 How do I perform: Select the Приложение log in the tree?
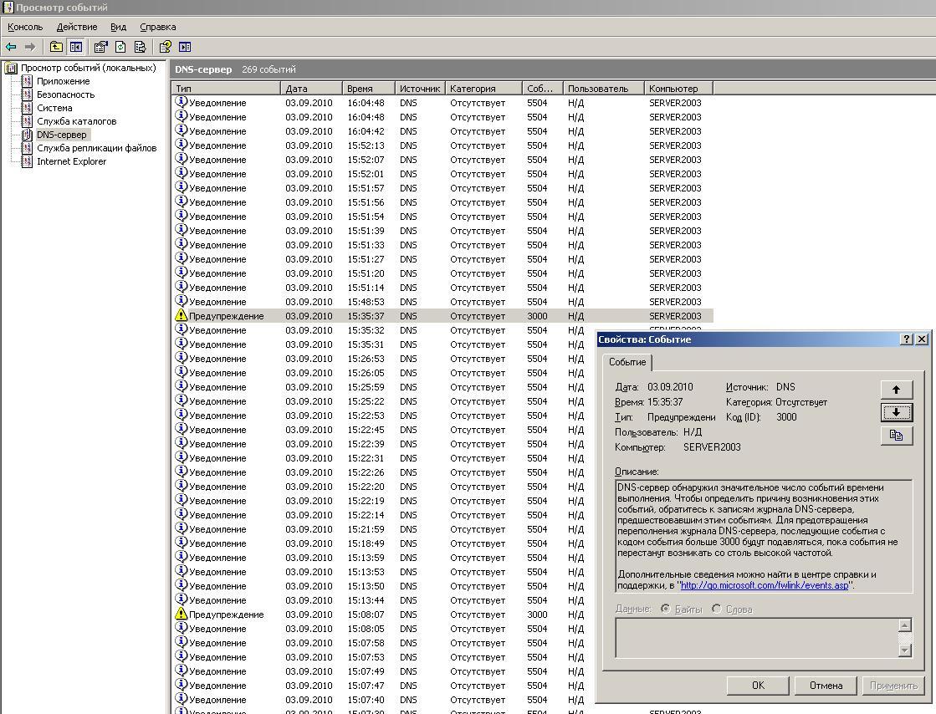[64, 81]
